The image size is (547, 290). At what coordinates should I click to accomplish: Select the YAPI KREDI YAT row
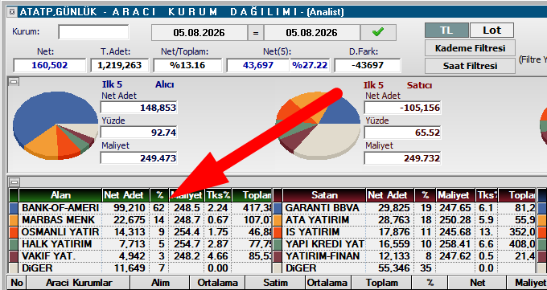404,244
